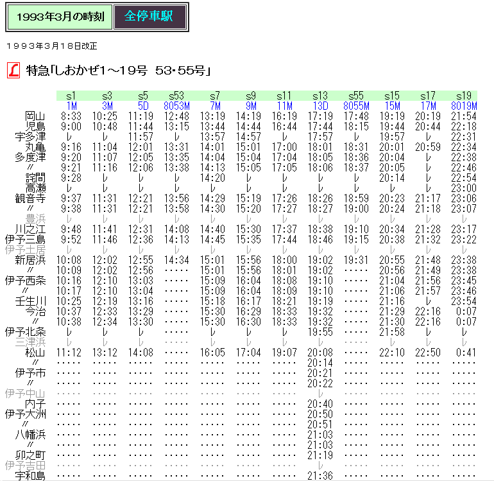494x481 pixels.
Task: Click the greyed 伊予土居 station label
Action: tap(25, 250)
